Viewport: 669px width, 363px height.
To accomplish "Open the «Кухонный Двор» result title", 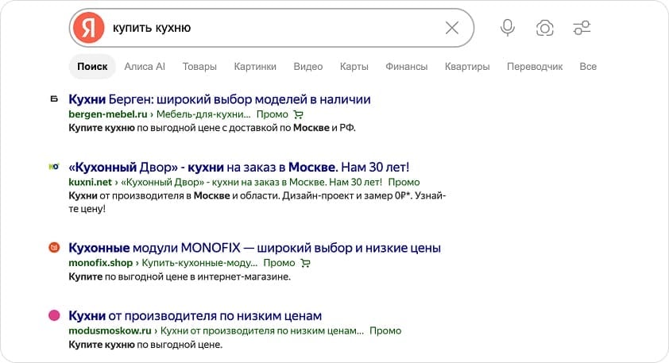I will tap(239, 167).
